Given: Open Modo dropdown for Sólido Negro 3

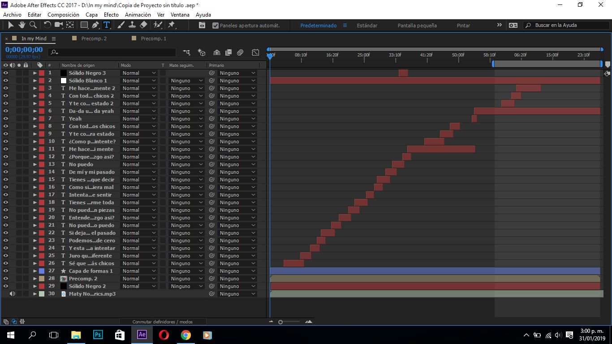Looking at the screenshot, I should (139, 73).
